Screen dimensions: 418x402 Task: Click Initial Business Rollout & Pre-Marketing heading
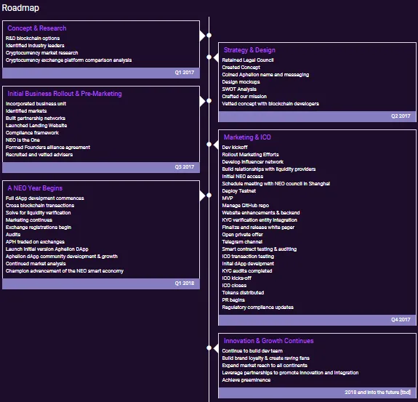(x=65, y=94)
